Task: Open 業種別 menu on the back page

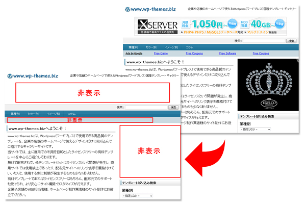Action: pos(133,47)
